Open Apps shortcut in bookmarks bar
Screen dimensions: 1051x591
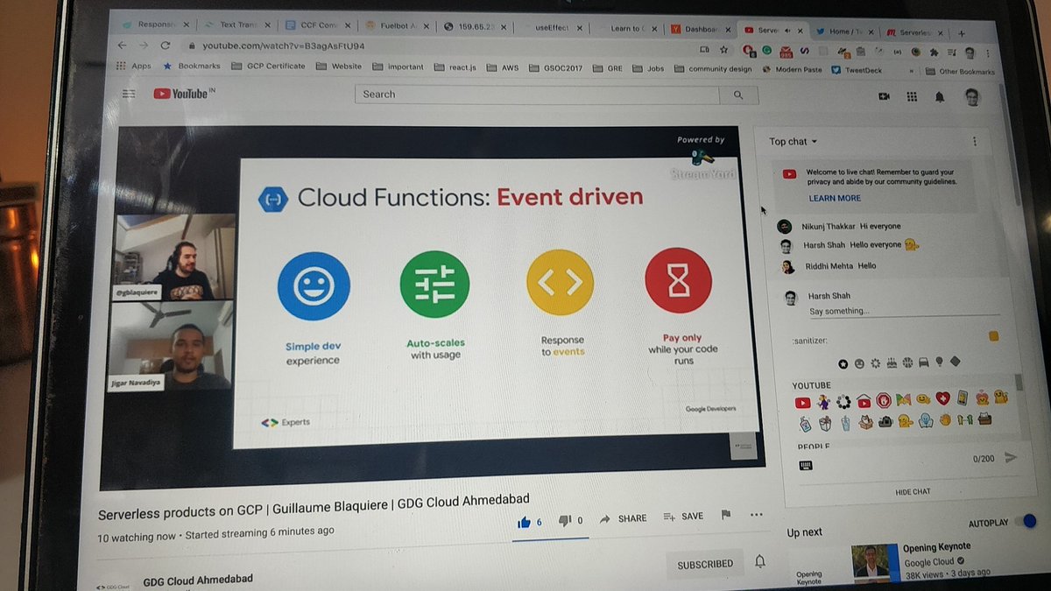(135, 66)
